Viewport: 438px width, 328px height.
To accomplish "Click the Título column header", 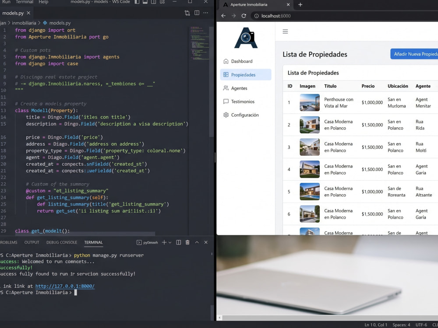I will (x=330, y=86).
